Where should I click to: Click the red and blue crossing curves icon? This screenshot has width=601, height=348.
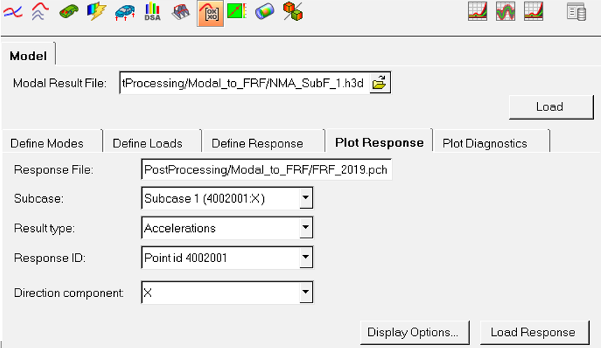pos(13,12)
